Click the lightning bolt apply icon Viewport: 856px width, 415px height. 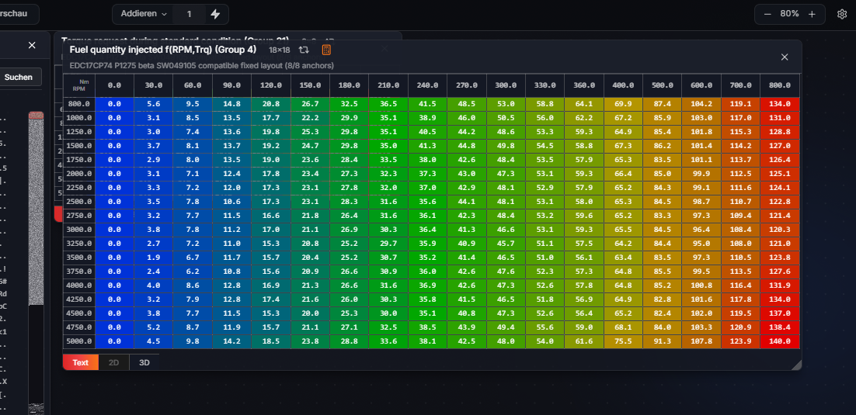pyautogui.click(x=215, y=14)
